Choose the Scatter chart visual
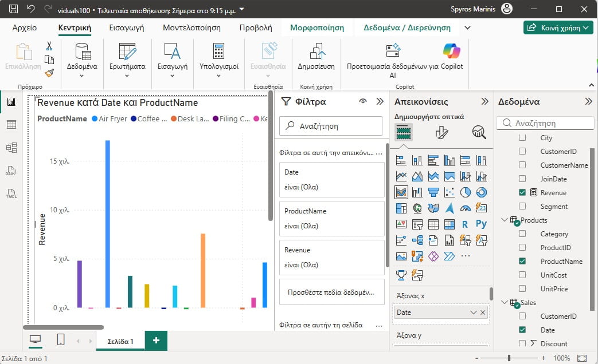This screenshot has width=598, height=364. point(450,192)
